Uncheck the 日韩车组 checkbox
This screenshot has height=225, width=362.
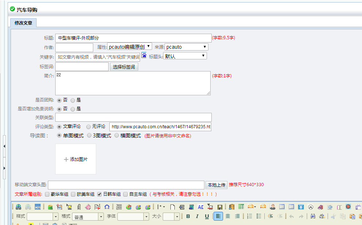99,194
